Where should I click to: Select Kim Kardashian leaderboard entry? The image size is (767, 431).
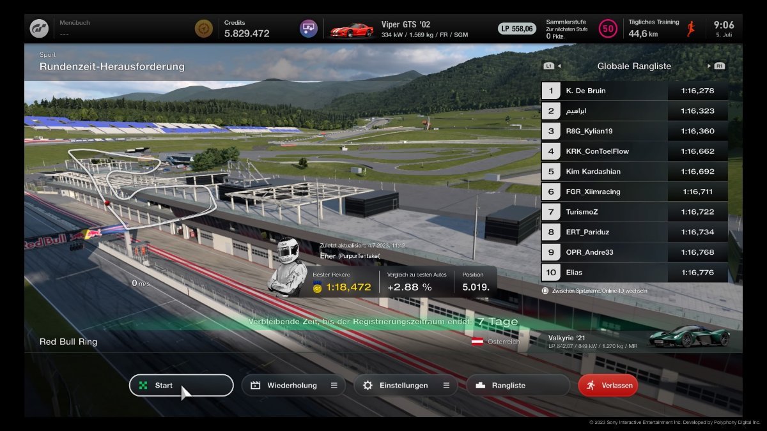pos(634,171)
